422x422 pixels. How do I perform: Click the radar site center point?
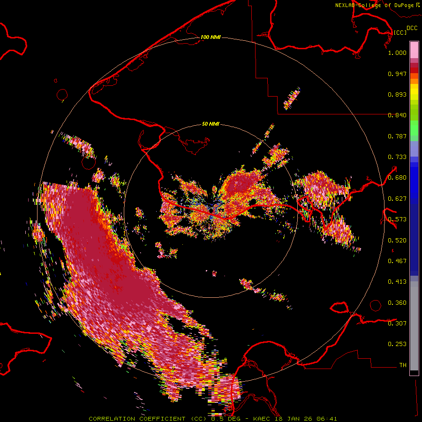[x=211, y=210]
